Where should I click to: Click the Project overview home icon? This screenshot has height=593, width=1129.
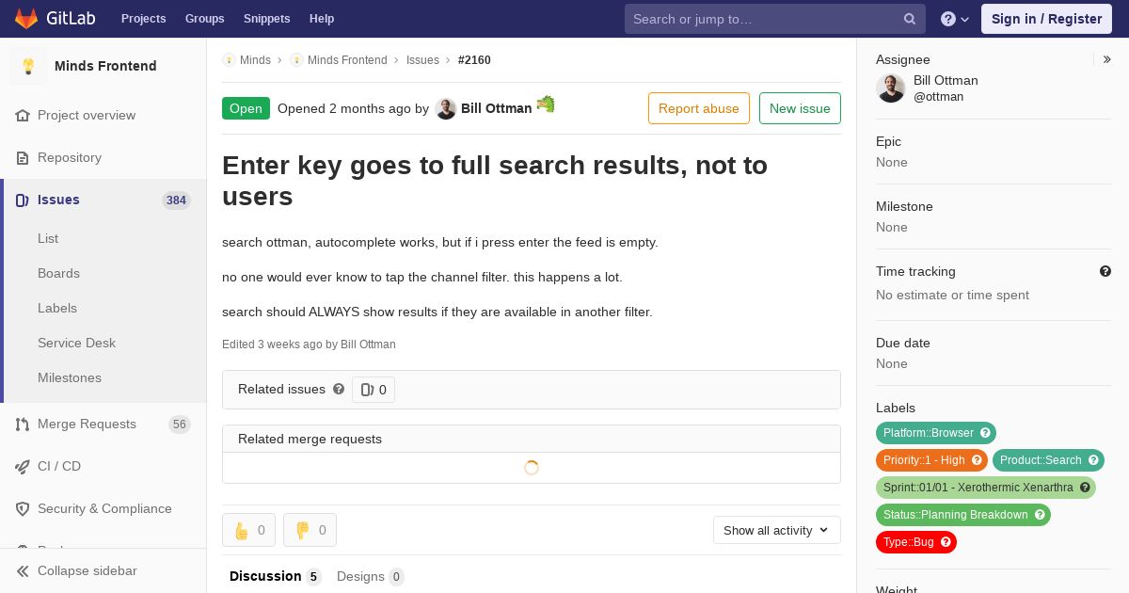coord(23,116)
